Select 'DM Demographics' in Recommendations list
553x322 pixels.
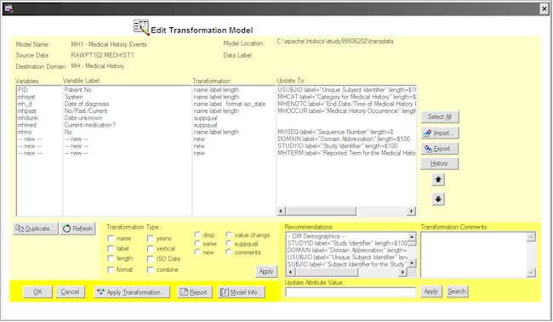click(316, 236)
